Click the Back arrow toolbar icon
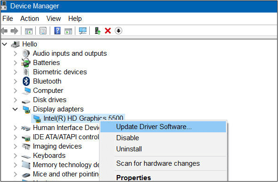This screenshot has width=278, height=182. 4,31
